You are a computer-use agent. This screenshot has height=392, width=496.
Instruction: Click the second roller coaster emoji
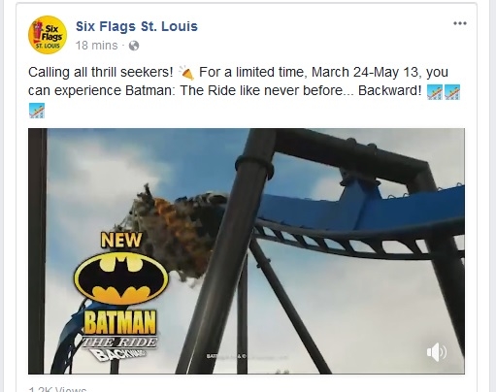tap(452, 92)
